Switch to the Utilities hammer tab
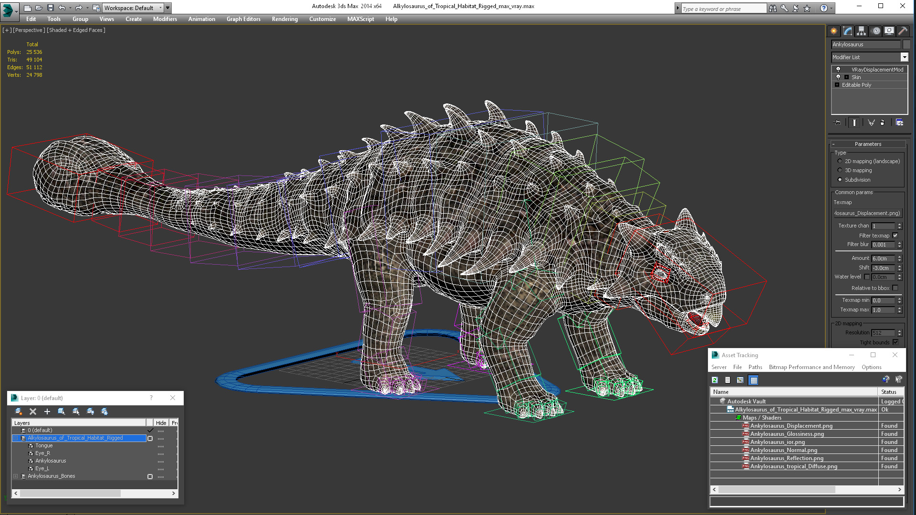 click(x=903, y=31)
